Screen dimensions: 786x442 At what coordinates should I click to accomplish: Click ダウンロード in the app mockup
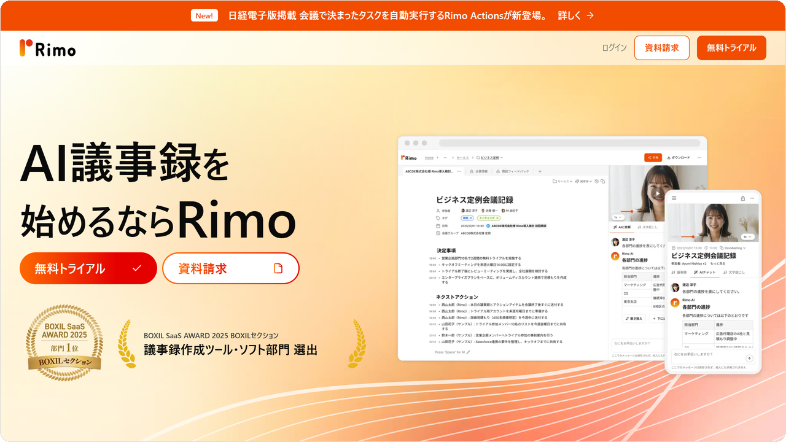678,158
